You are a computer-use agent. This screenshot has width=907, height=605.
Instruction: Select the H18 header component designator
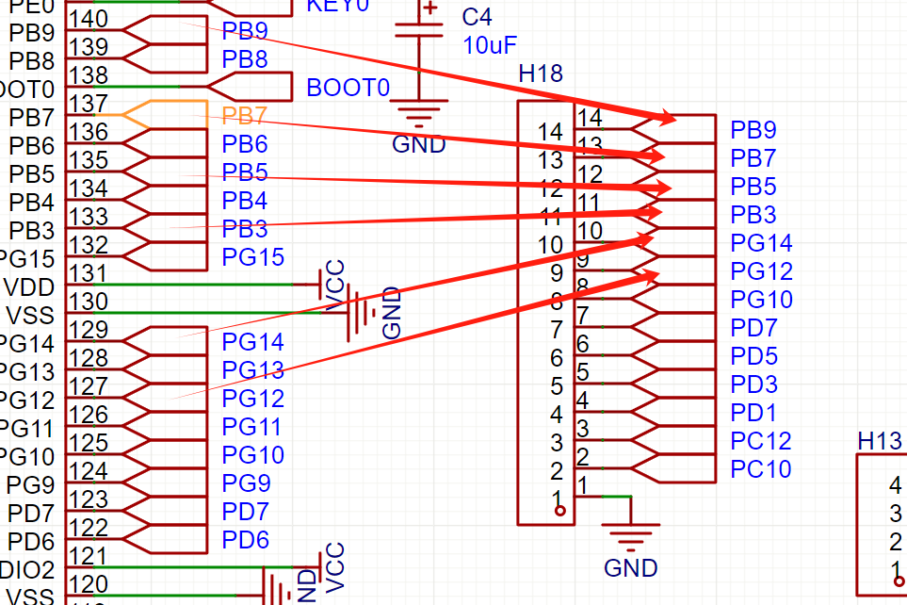point(541,74)
